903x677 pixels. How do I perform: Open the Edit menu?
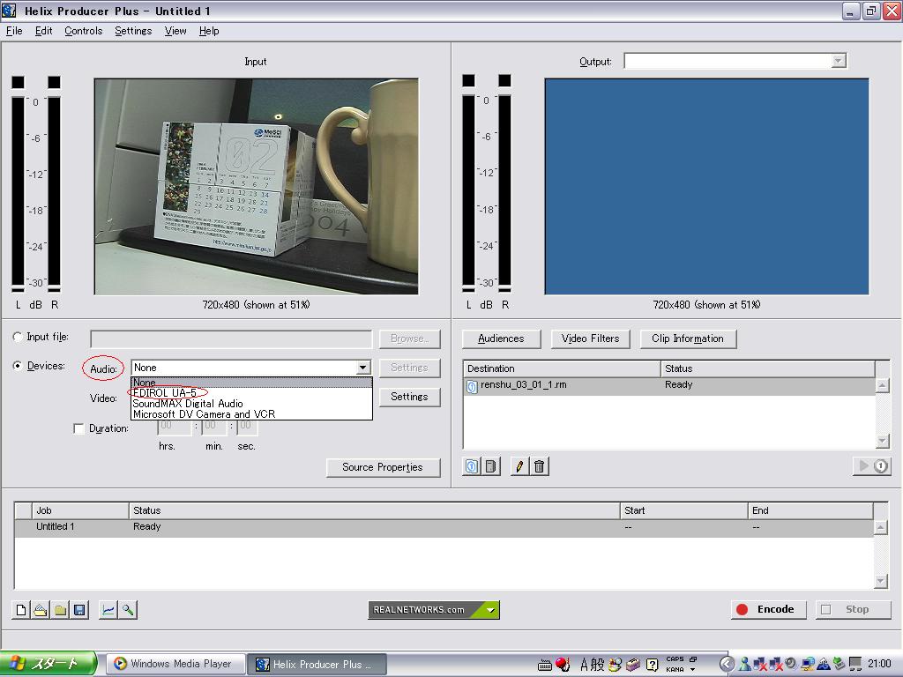tap(43, 31)
